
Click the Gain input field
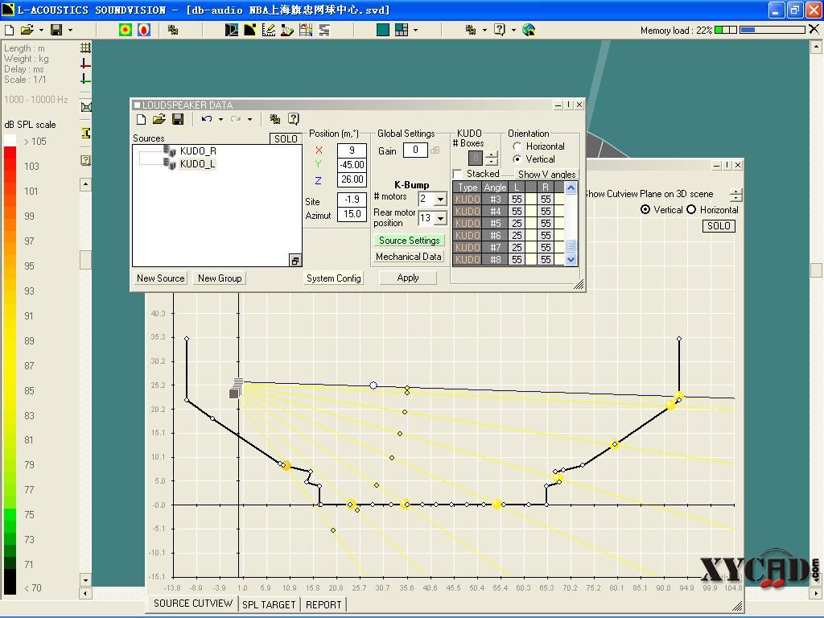pyautogui.click(x=415, y=150)
